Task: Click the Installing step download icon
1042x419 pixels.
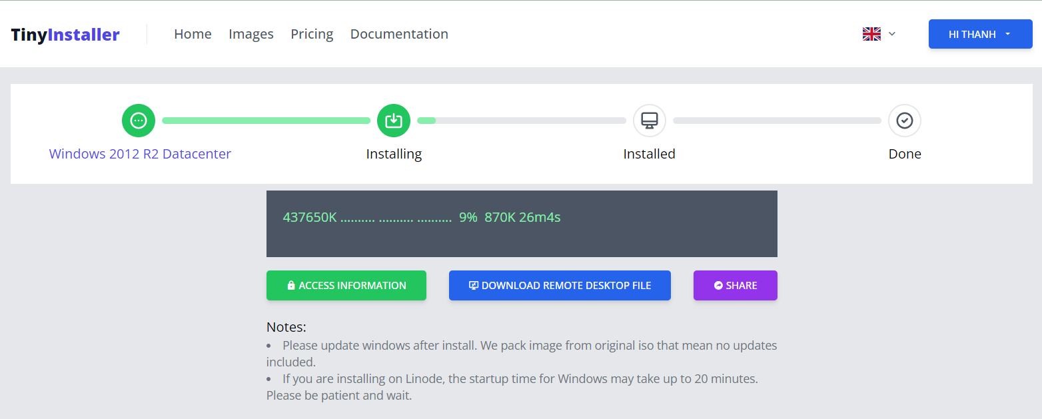Action: click(394, 121)
